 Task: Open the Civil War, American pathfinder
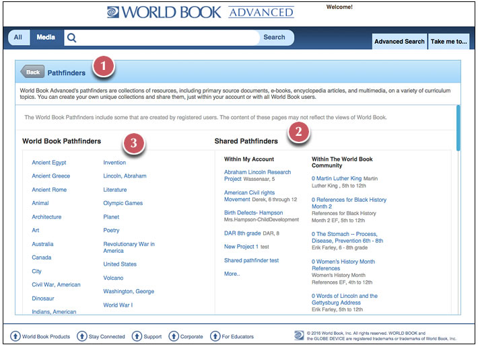point(56,284)
